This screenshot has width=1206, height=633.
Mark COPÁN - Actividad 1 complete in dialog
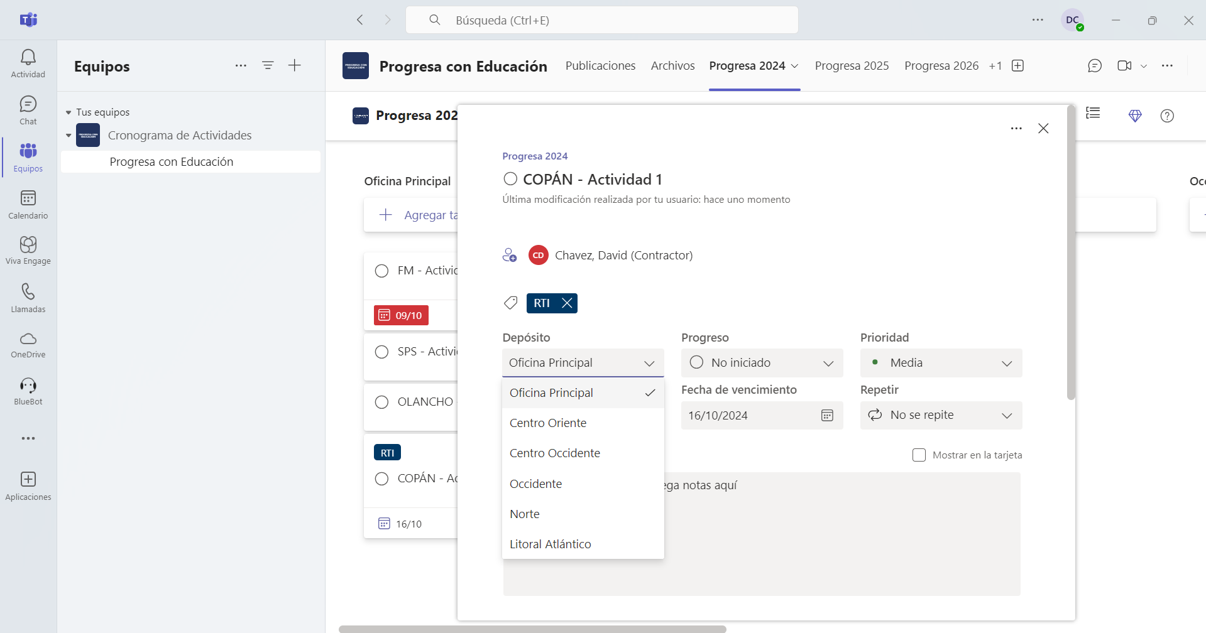[x=510, y=179]
